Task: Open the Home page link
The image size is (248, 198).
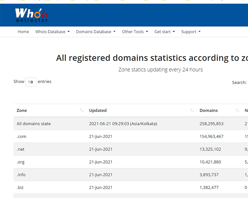Action: coord(23,32)
